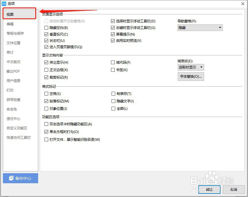Image resolution: width=248 pixels, height=197 pixels.
Task: Open the 打印 options
Action: coord(10,90)
